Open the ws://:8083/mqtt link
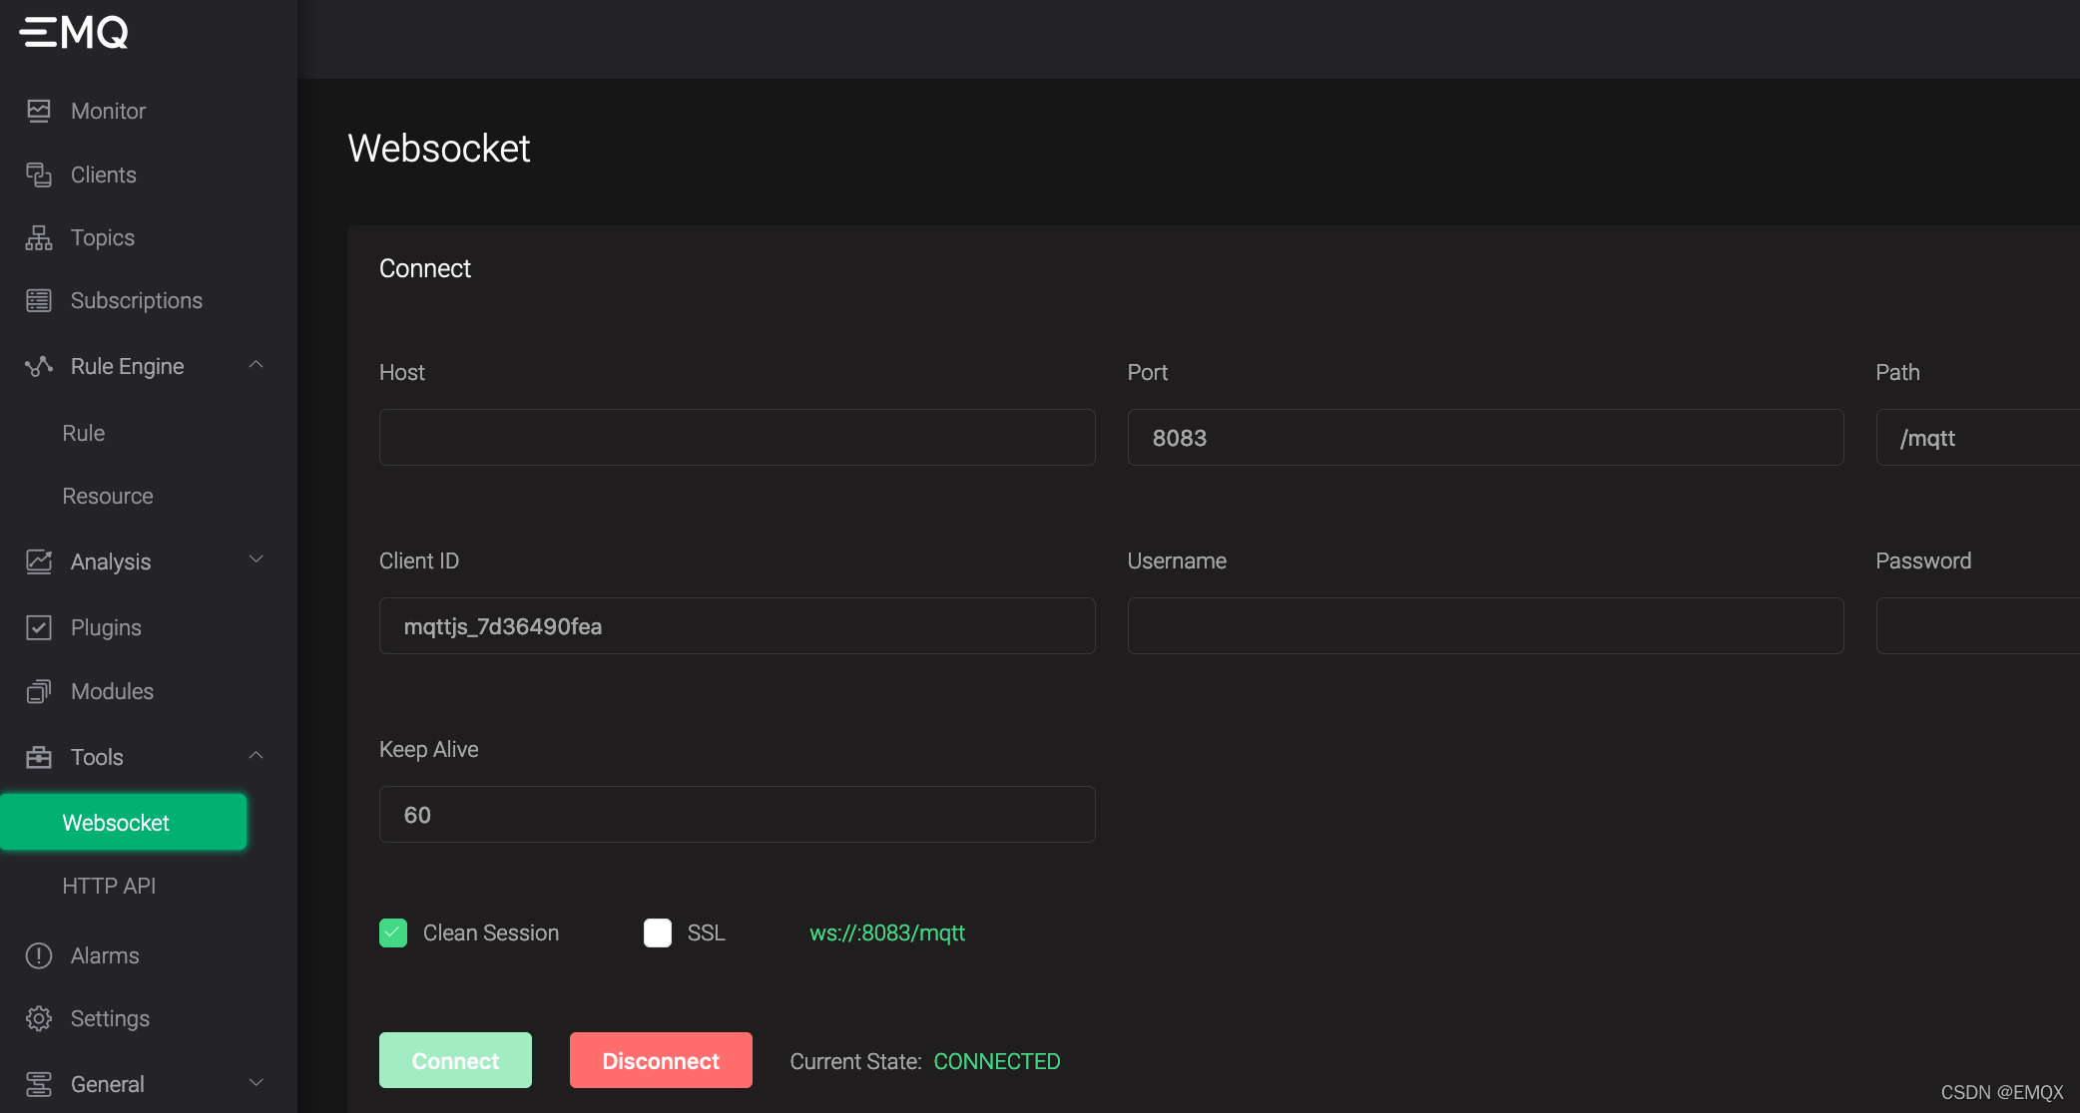Viewport: 2080px width, 1113px height. 886,932
